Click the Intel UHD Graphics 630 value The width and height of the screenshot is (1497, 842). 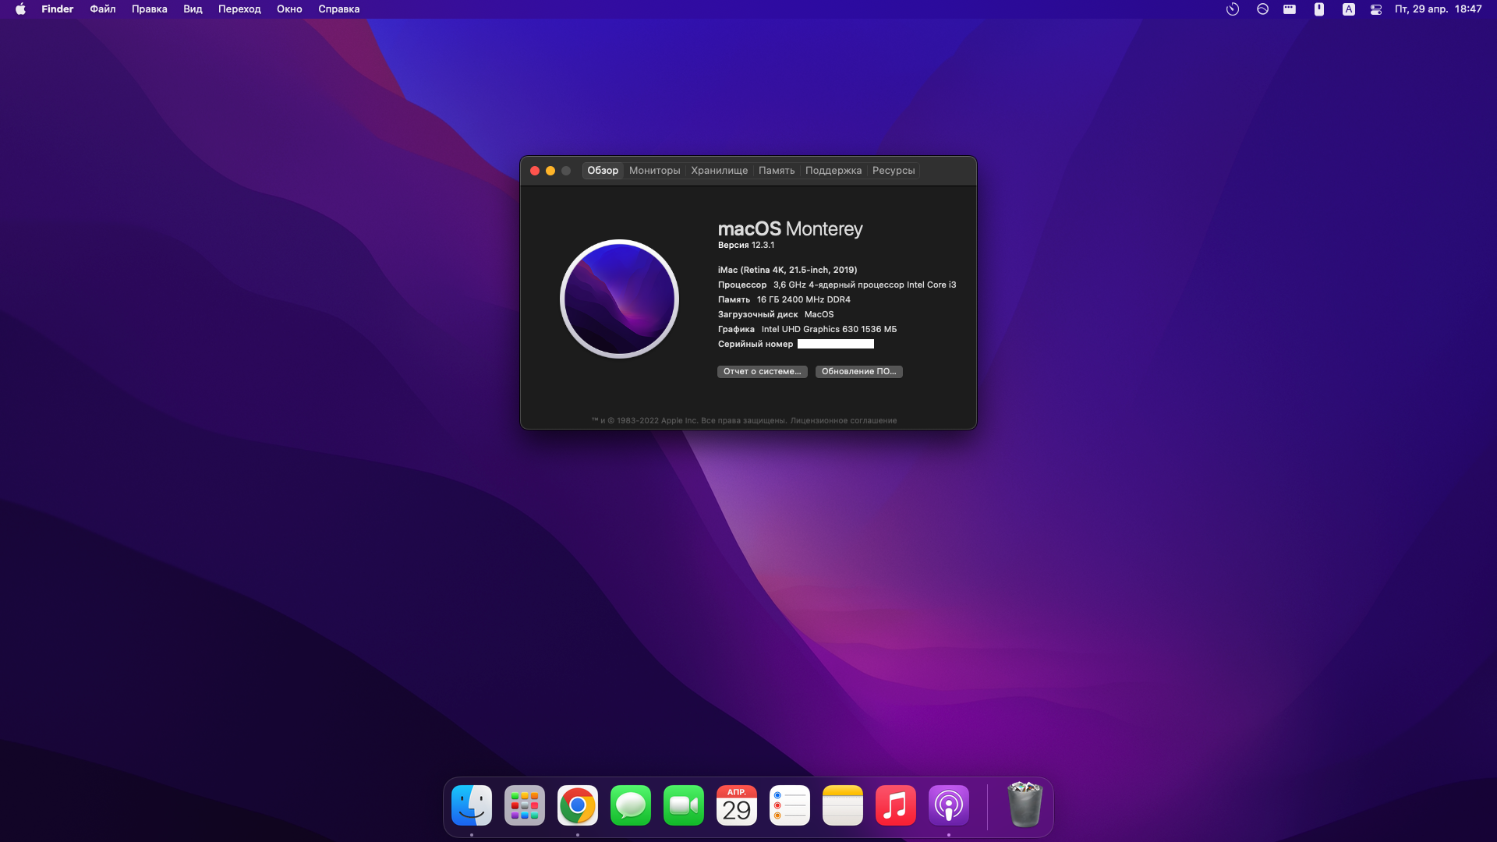pyautogui.click(x=829, y=329)
